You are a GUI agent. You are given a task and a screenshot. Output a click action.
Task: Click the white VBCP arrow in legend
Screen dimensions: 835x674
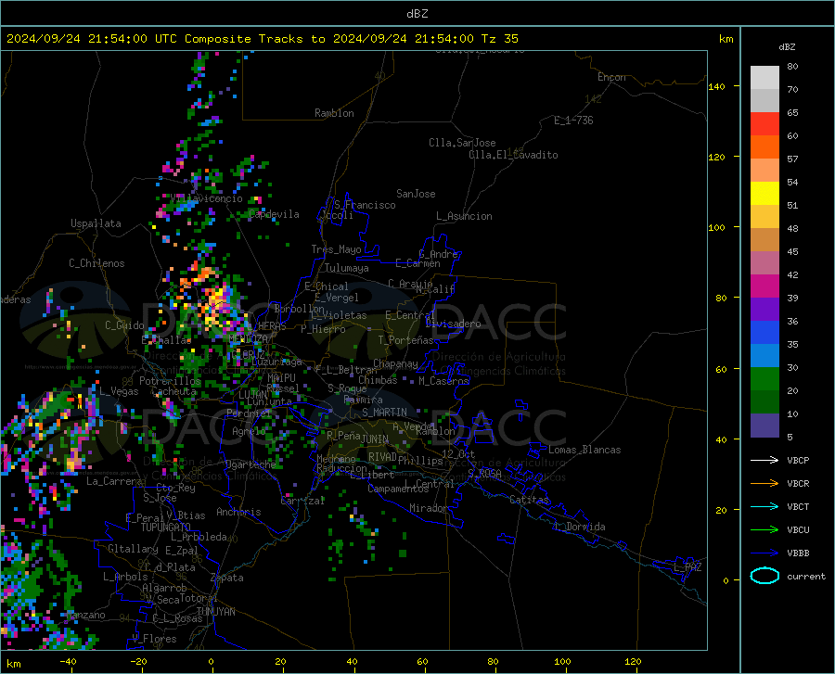click(764, 460)
